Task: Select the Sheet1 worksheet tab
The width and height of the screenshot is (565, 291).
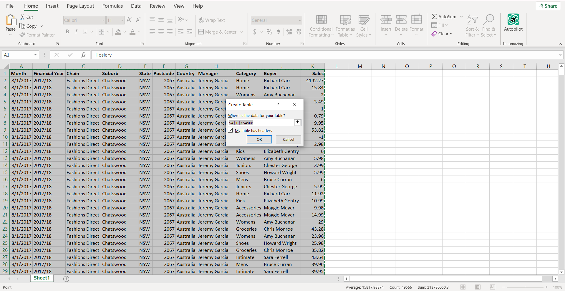Action: [x=42, y=278]
